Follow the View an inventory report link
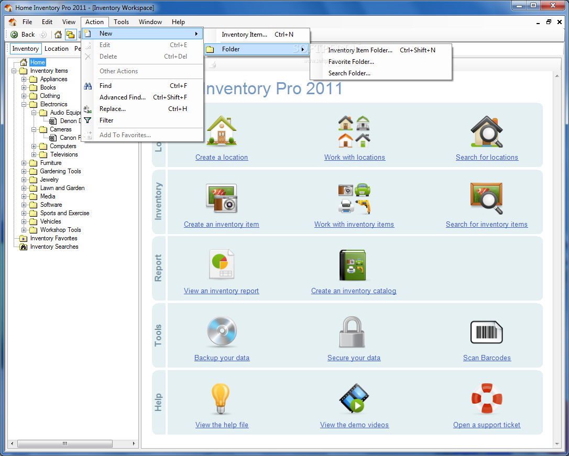Screen dimensions: 569x456 [x=221, y=291]
